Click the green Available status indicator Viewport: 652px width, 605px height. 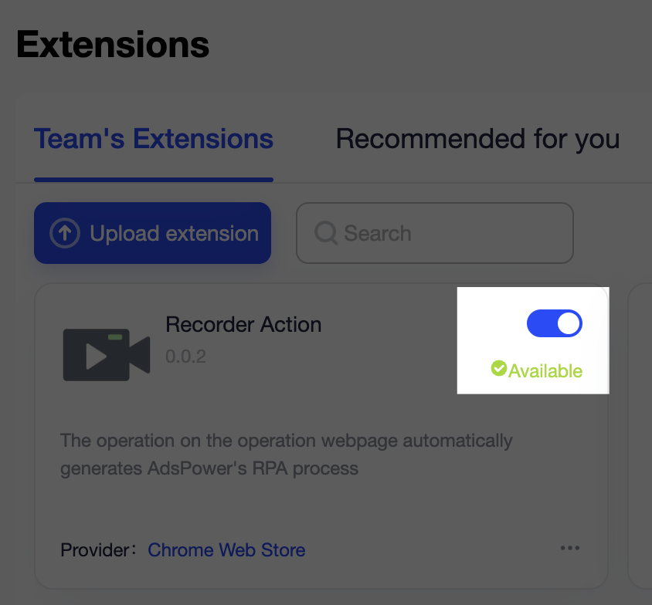point(536,370)
